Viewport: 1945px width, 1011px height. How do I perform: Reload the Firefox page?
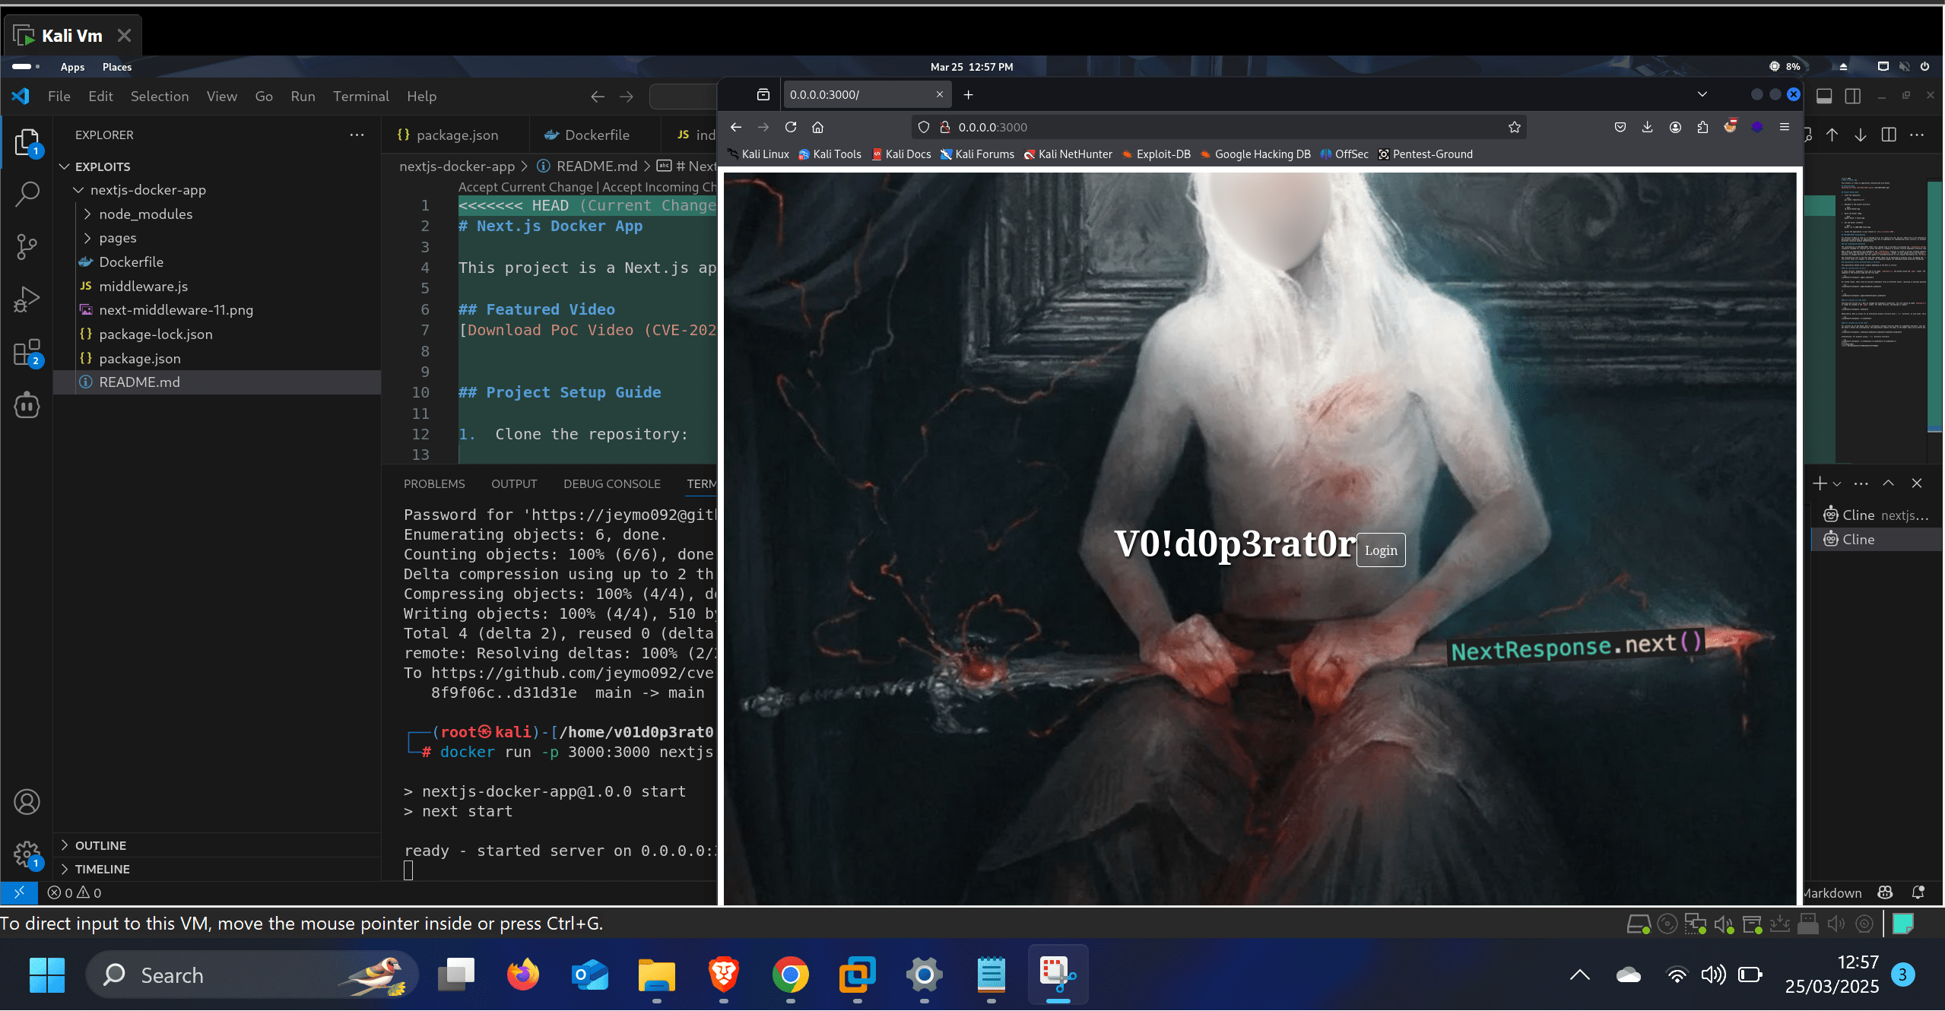[791, 127]
